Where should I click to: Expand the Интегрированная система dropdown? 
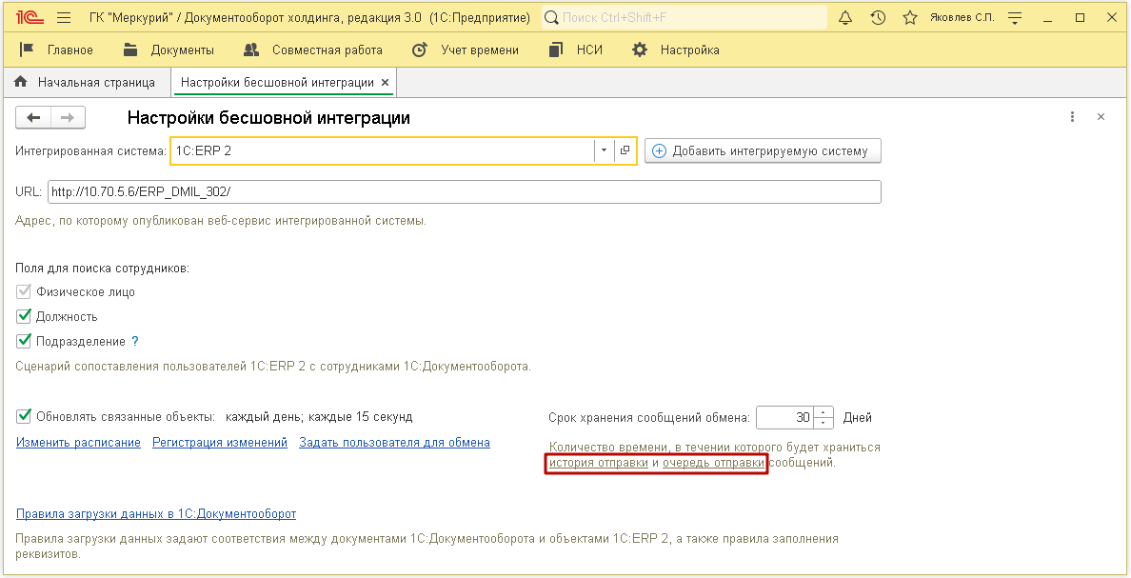point(604,150)
